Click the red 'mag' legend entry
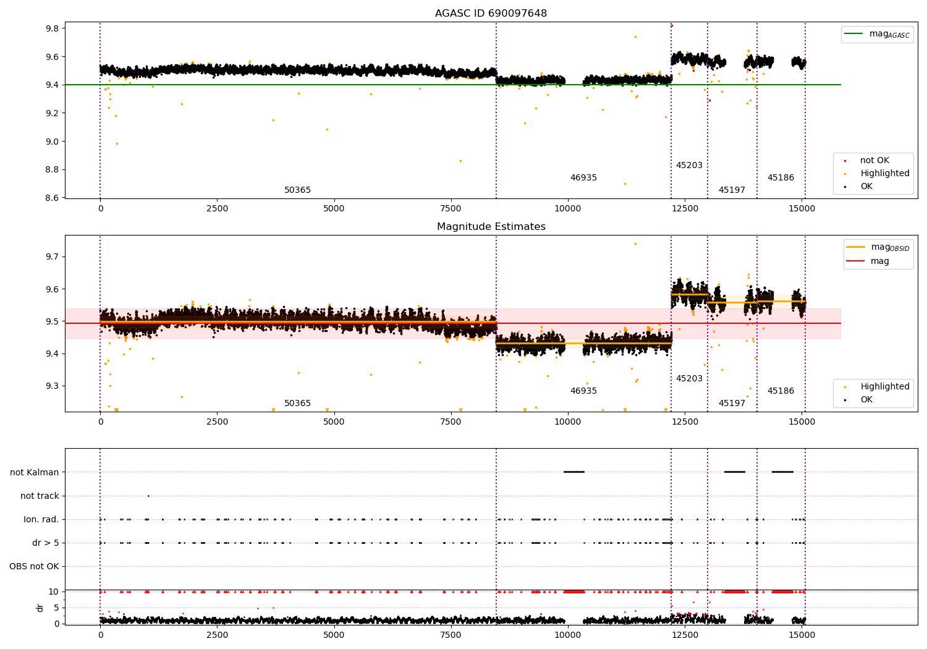927x649 pixels. [868, 261]
